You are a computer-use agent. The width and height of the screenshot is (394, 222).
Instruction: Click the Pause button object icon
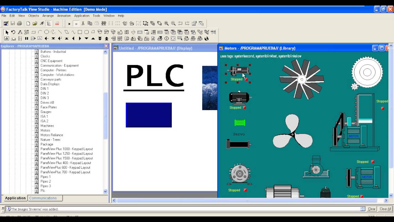tap(26, 39)
